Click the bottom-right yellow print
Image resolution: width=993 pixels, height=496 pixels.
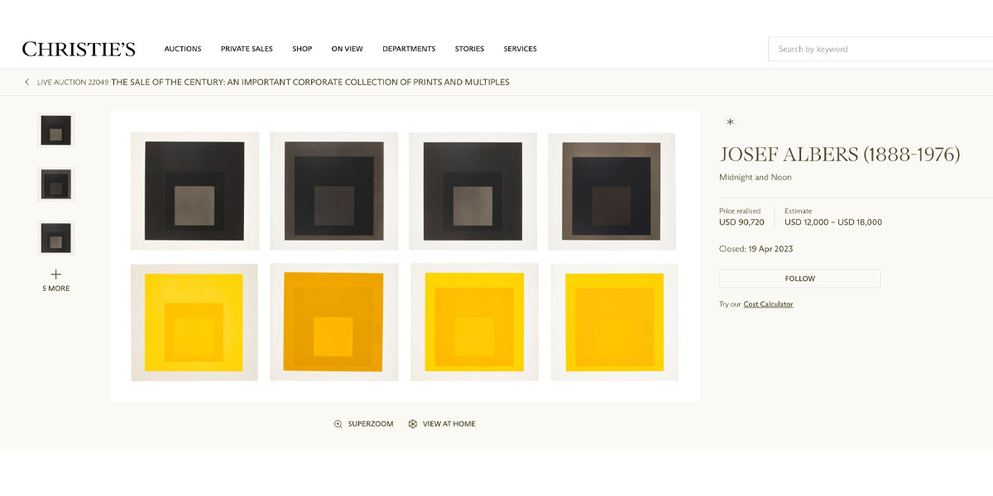(x=614, y=322)
